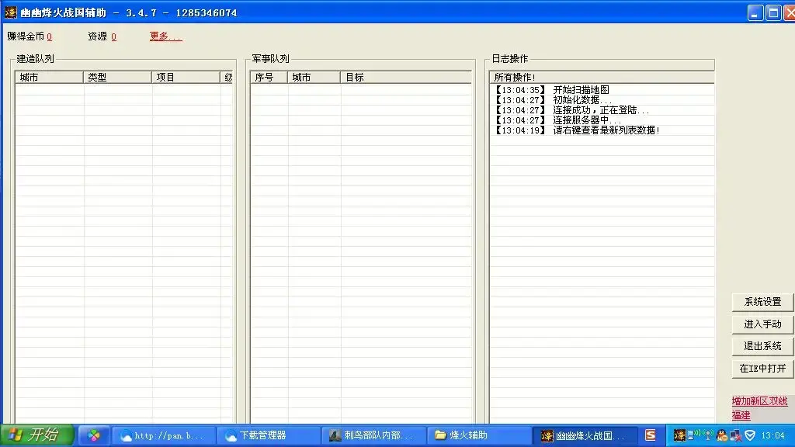Image resolution: width=795 pixels, height=447 pixels.
Task: Click the 烽火 game tray icon
Action: (x=679, y=435)
